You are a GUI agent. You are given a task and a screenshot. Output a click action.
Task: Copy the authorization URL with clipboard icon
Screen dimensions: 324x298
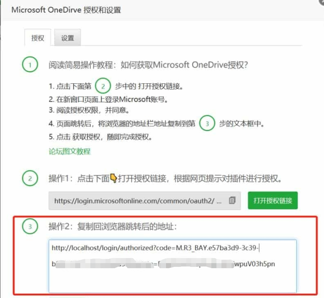[232, 200]
